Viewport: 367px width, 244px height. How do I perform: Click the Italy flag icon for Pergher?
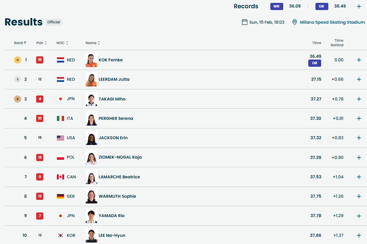pyautogui.click(x=60, y=118)
